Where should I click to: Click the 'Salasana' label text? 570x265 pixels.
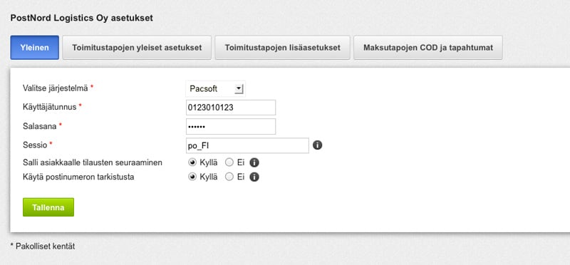[40, 126]
